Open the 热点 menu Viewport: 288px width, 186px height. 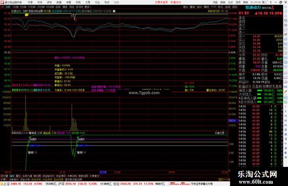[x=107, y=2]
